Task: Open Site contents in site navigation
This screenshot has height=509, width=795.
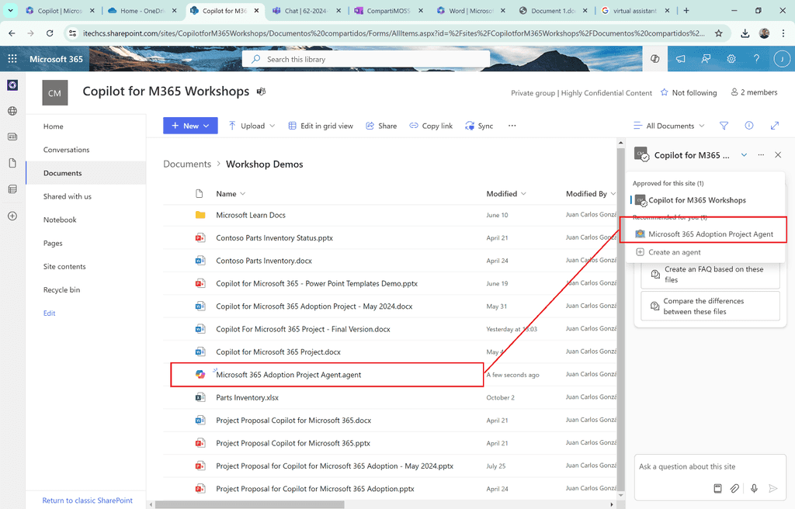Action: coord(64,266)
